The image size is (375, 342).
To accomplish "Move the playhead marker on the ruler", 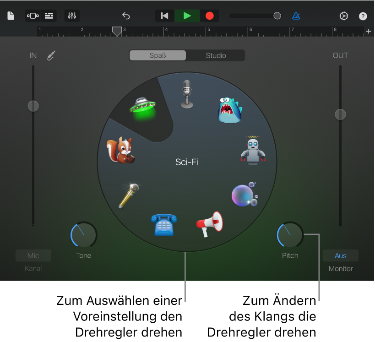I will [x=117, y=31].
